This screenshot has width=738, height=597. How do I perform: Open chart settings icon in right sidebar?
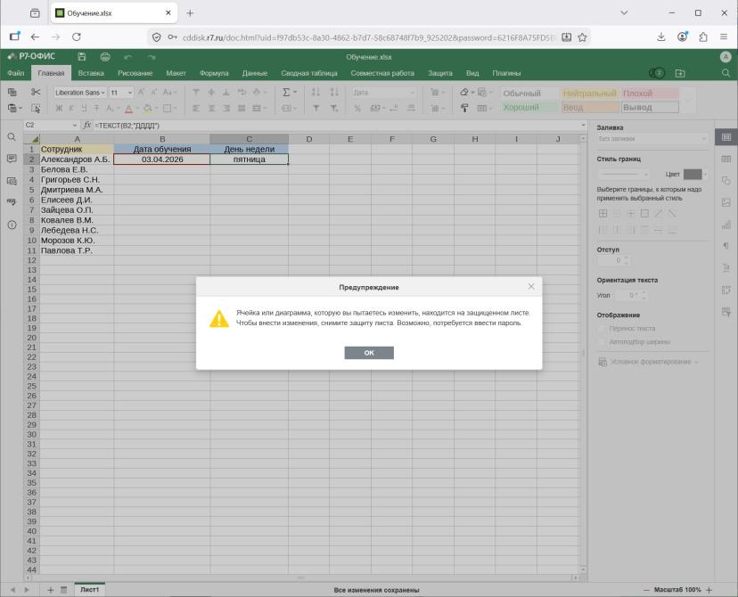tap(726, 225)
